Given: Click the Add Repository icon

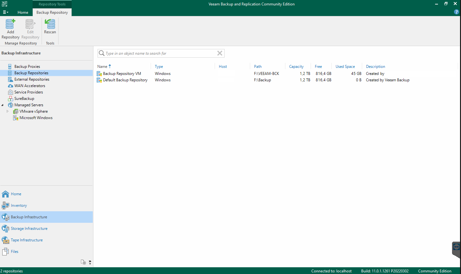Looking at the screenshot, I should [10, 24].
